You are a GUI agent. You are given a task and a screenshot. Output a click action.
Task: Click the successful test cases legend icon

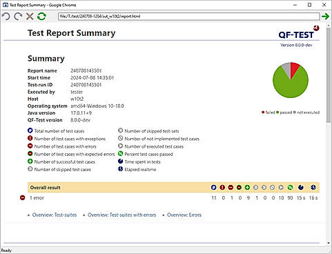(30, 162)
